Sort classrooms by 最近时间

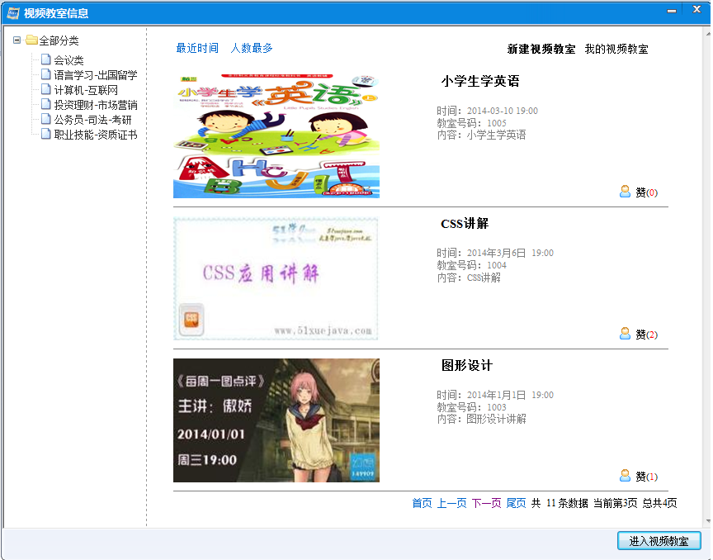[197, 49]
